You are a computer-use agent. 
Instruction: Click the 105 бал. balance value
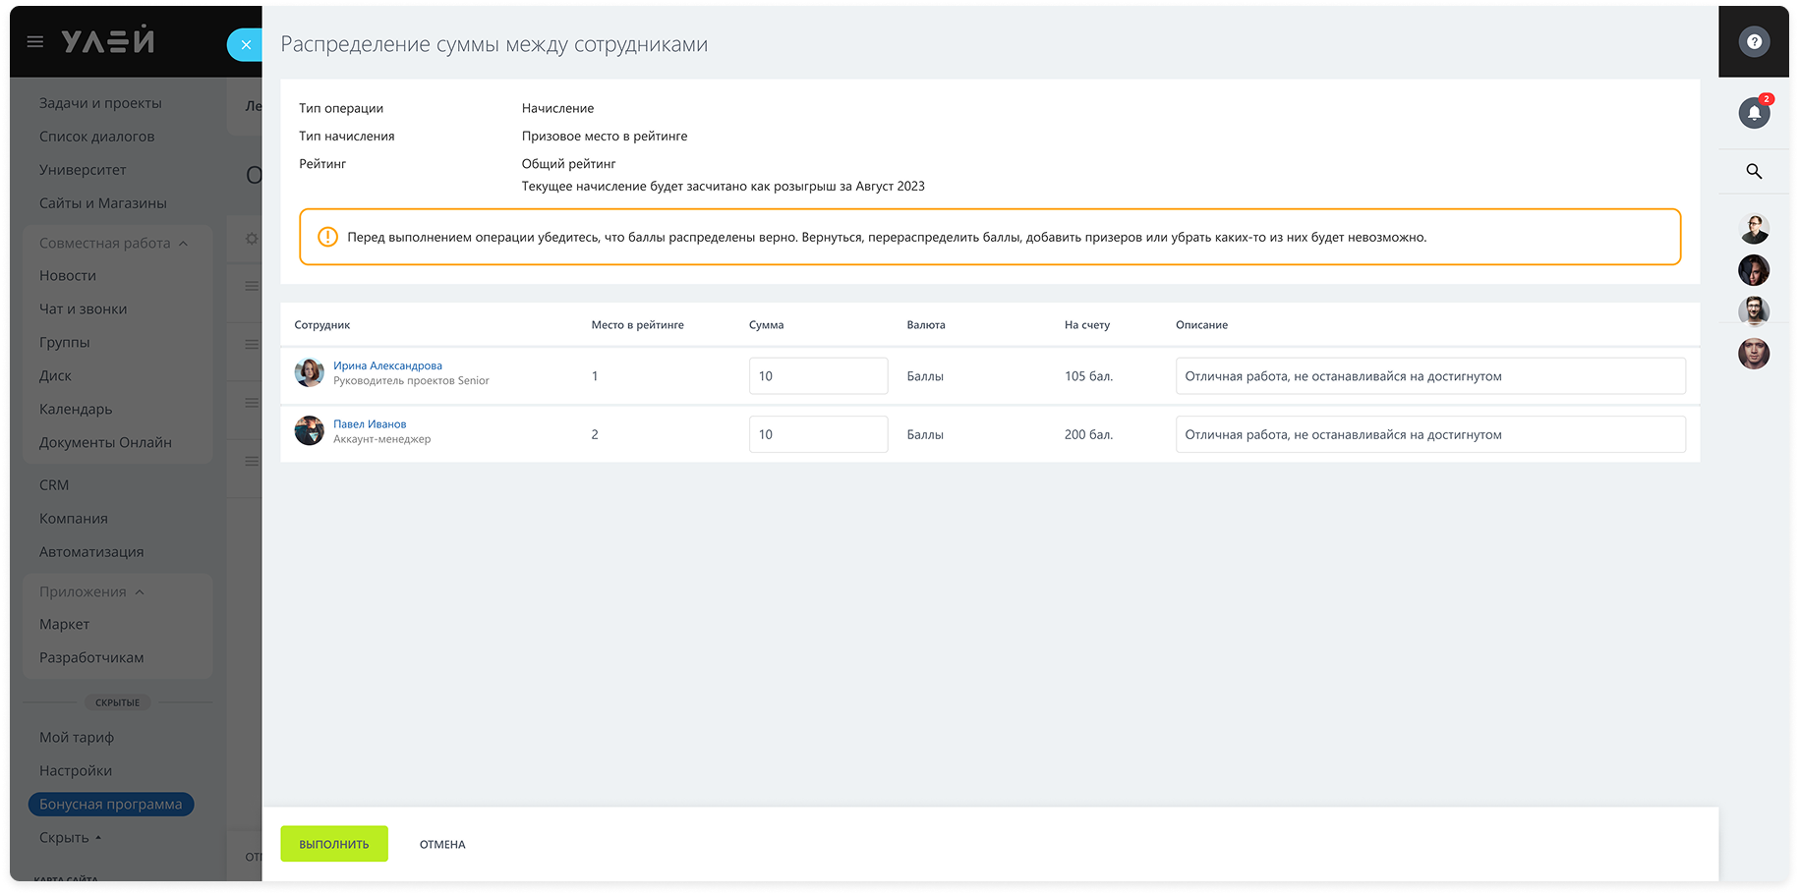coord(1089,376)
